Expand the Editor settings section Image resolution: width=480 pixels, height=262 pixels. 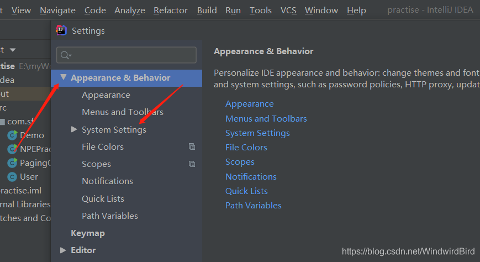(x=63, y=250)
